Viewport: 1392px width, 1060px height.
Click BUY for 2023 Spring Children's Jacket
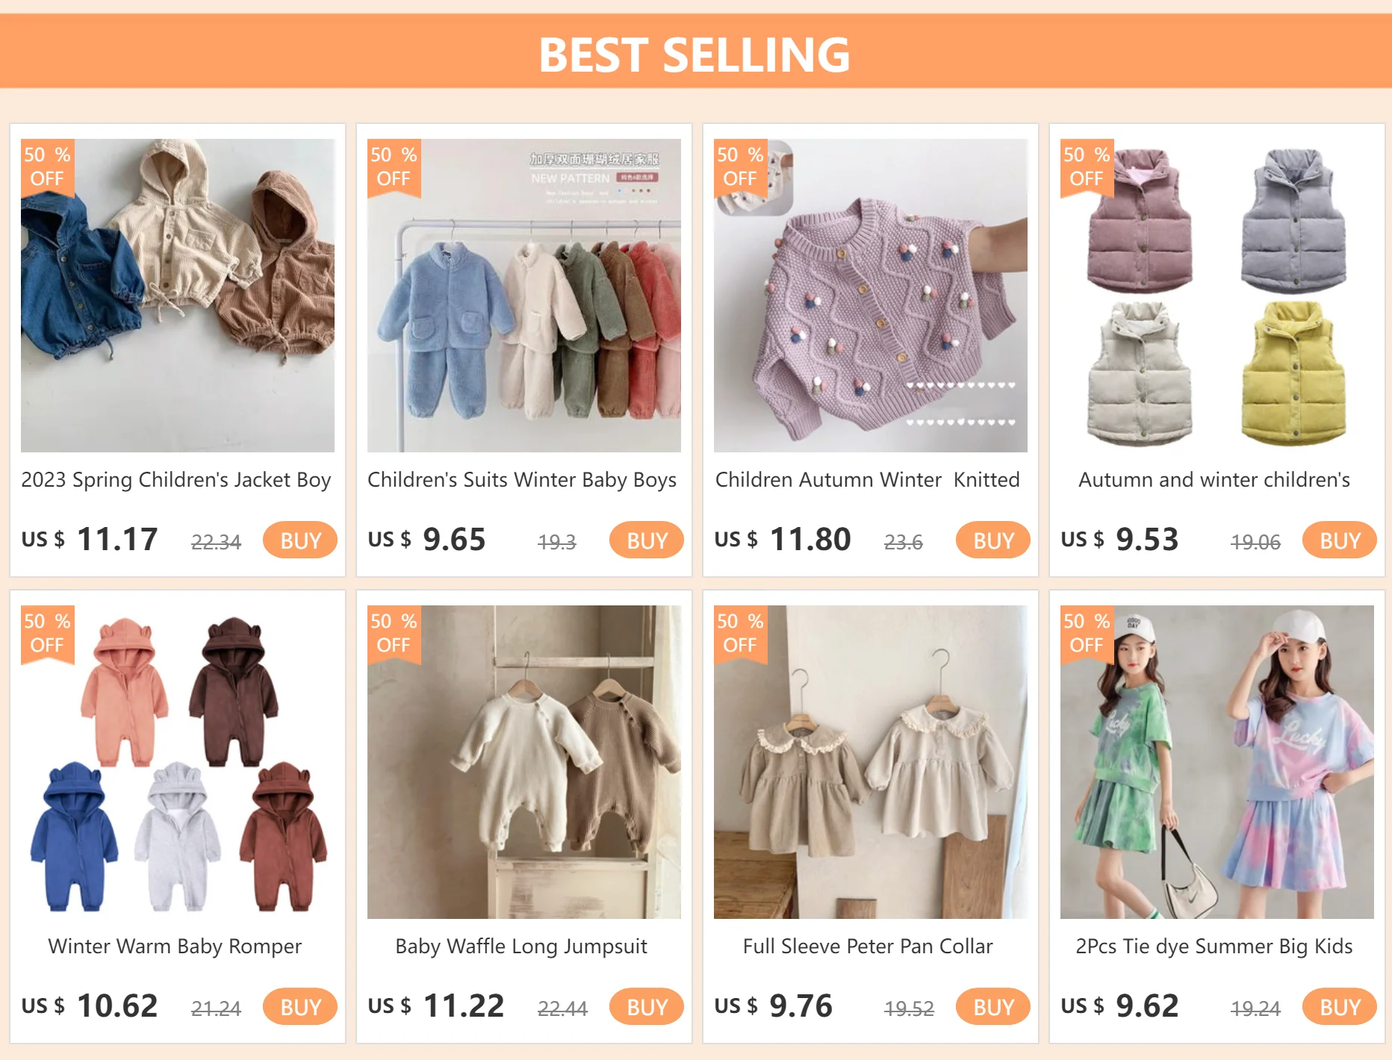300,540
